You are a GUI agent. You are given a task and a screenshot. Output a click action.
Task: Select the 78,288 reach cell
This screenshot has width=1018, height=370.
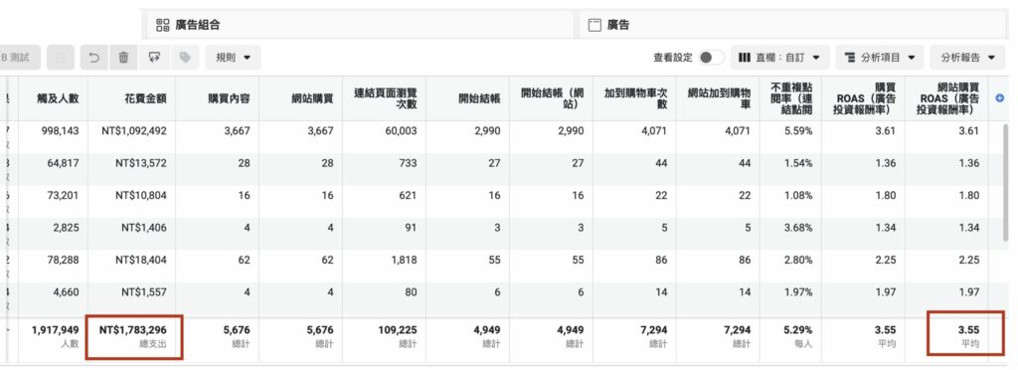54,267
